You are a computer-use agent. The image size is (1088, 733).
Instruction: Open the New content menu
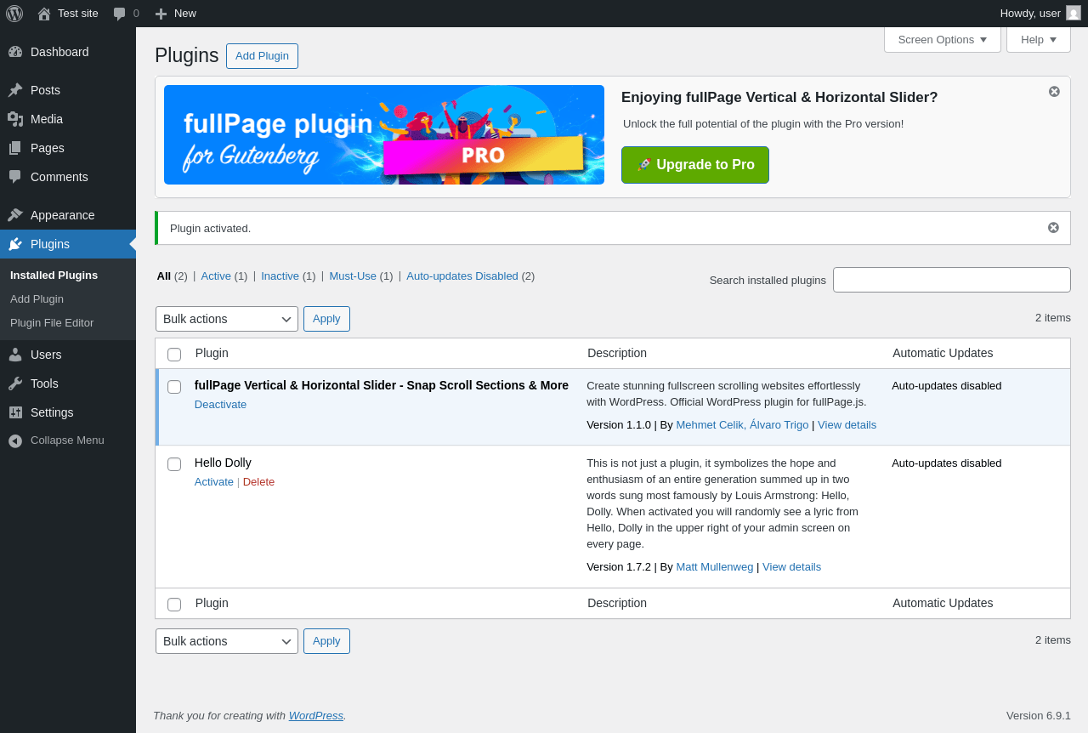pyautogui.click(x=175, y=14)
